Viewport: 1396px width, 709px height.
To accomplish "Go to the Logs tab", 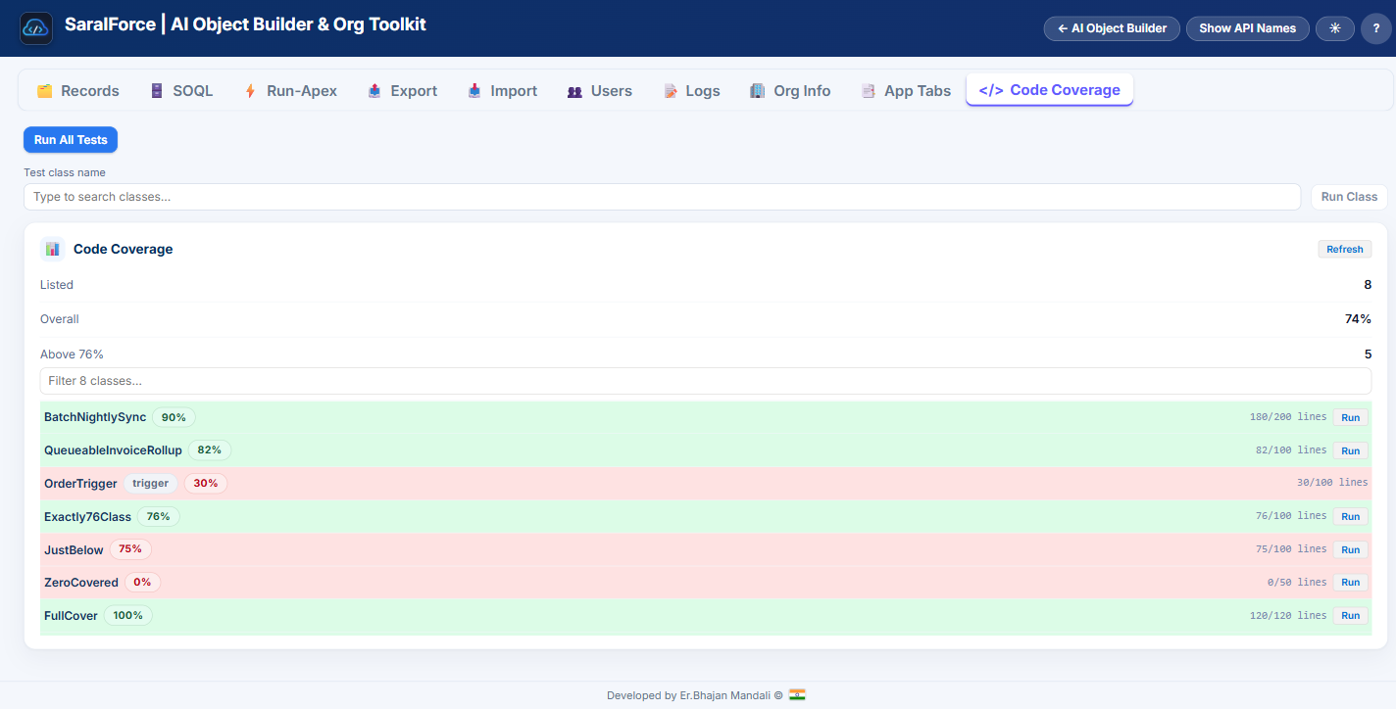I will [x=691, y=90].
